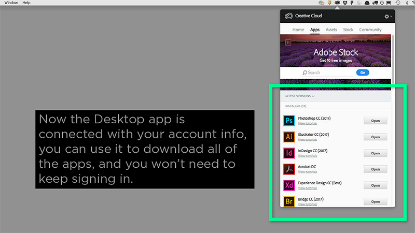This screenshot has width=415, height=233.
Task: Open the Community tab
Action: (x=370, y=30)
